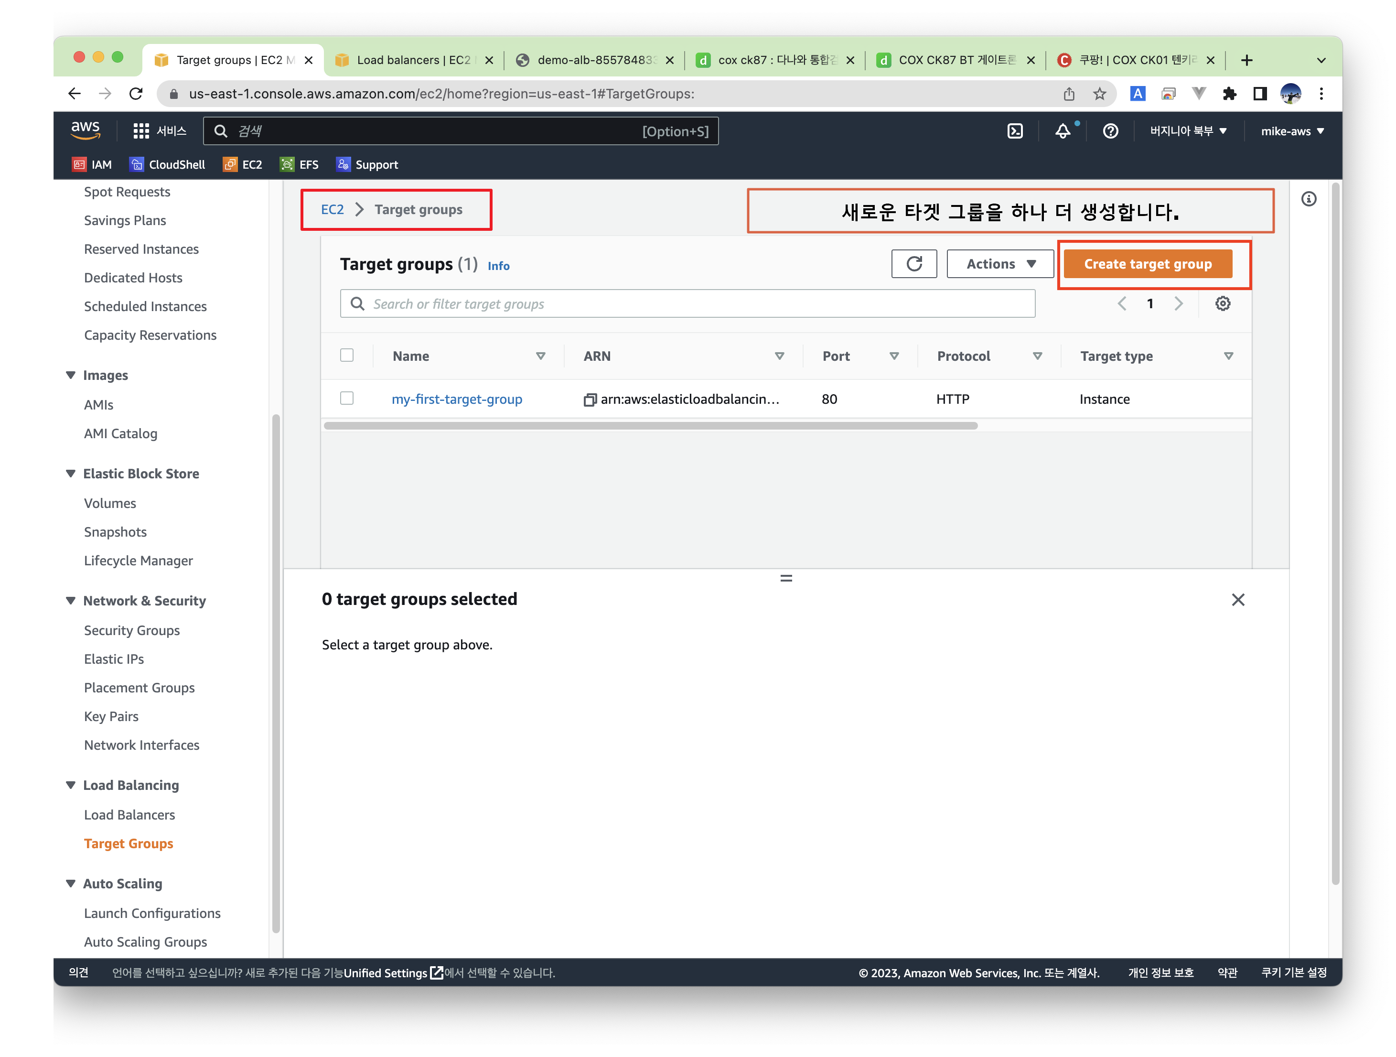Click the horizontal table scrollbar
The height and width of the screenshot is (1057, 1396).
650,426
